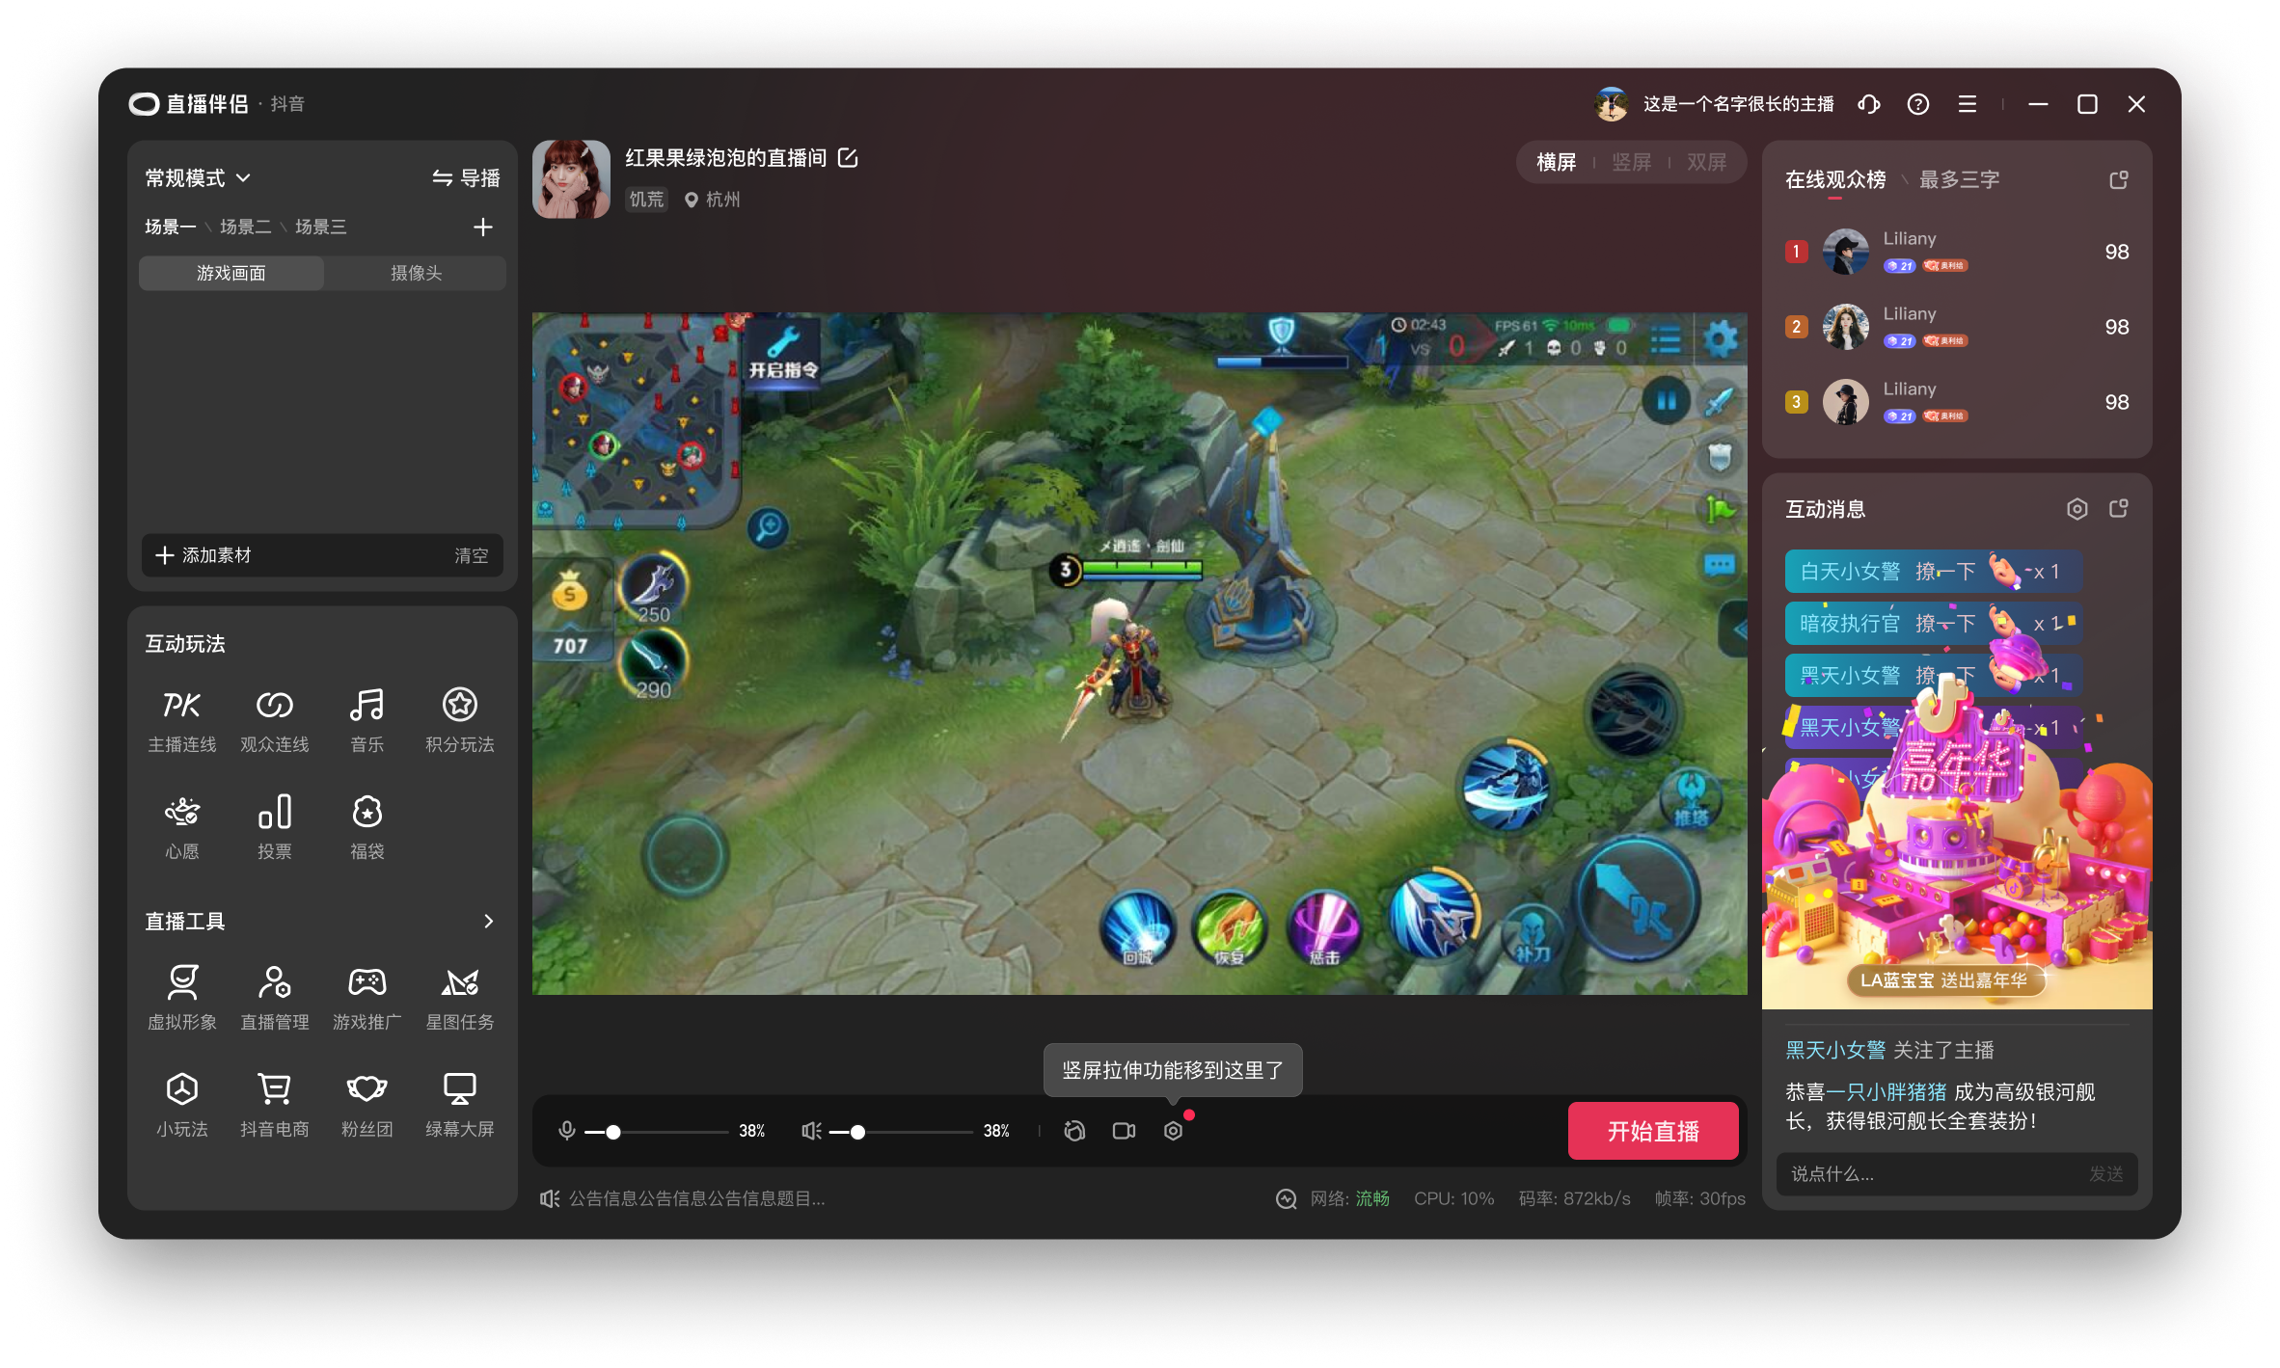Switch to 场景三 scene tab
This screenshot has height=1368, width=2280.
click(320, 227)
